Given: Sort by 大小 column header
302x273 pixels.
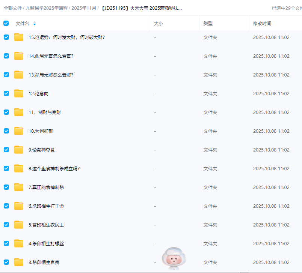Looking at the screenshot, I should coord(158,24).
